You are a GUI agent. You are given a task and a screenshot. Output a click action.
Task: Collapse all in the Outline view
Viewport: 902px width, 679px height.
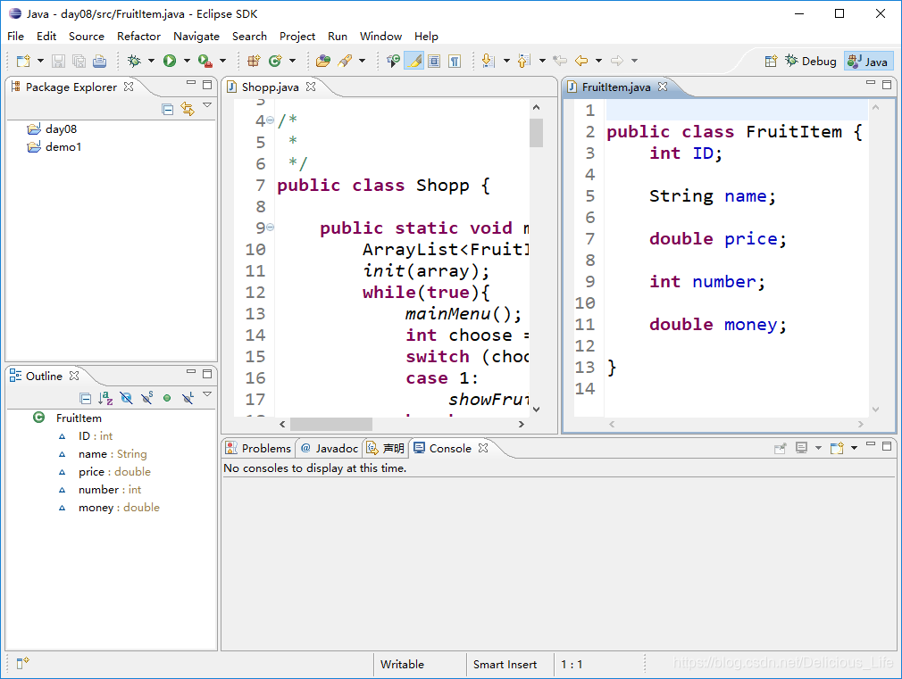tap(85, 398)
